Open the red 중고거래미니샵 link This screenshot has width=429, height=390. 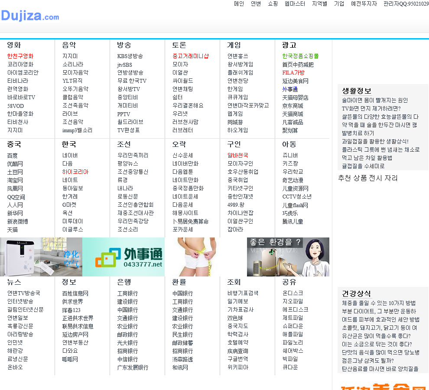tap(191, 56)
